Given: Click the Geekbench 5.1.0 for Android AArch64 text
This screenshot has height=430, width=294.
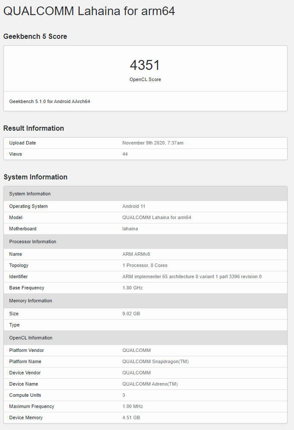Looking at the screenshot, I should [50, 101].
